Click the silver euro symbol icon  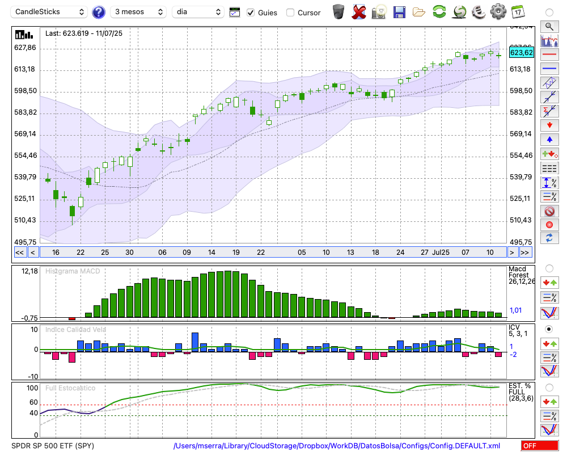tap(479, 12)
